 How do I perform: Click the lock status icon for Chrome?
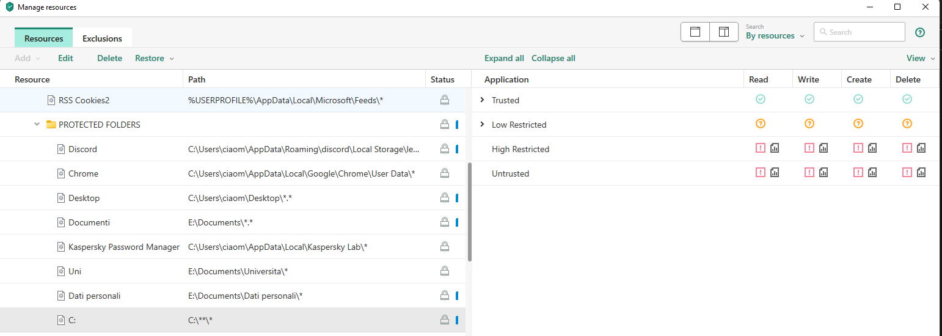[x=445, y=173]
